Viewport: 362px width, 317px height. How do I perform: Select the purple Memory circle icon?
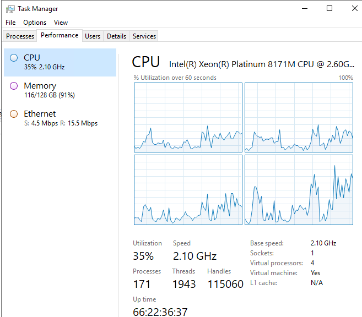[x=14, y=86]
